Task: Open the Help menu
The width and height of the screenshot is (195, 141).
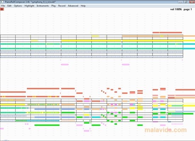Action: point(83,6)
